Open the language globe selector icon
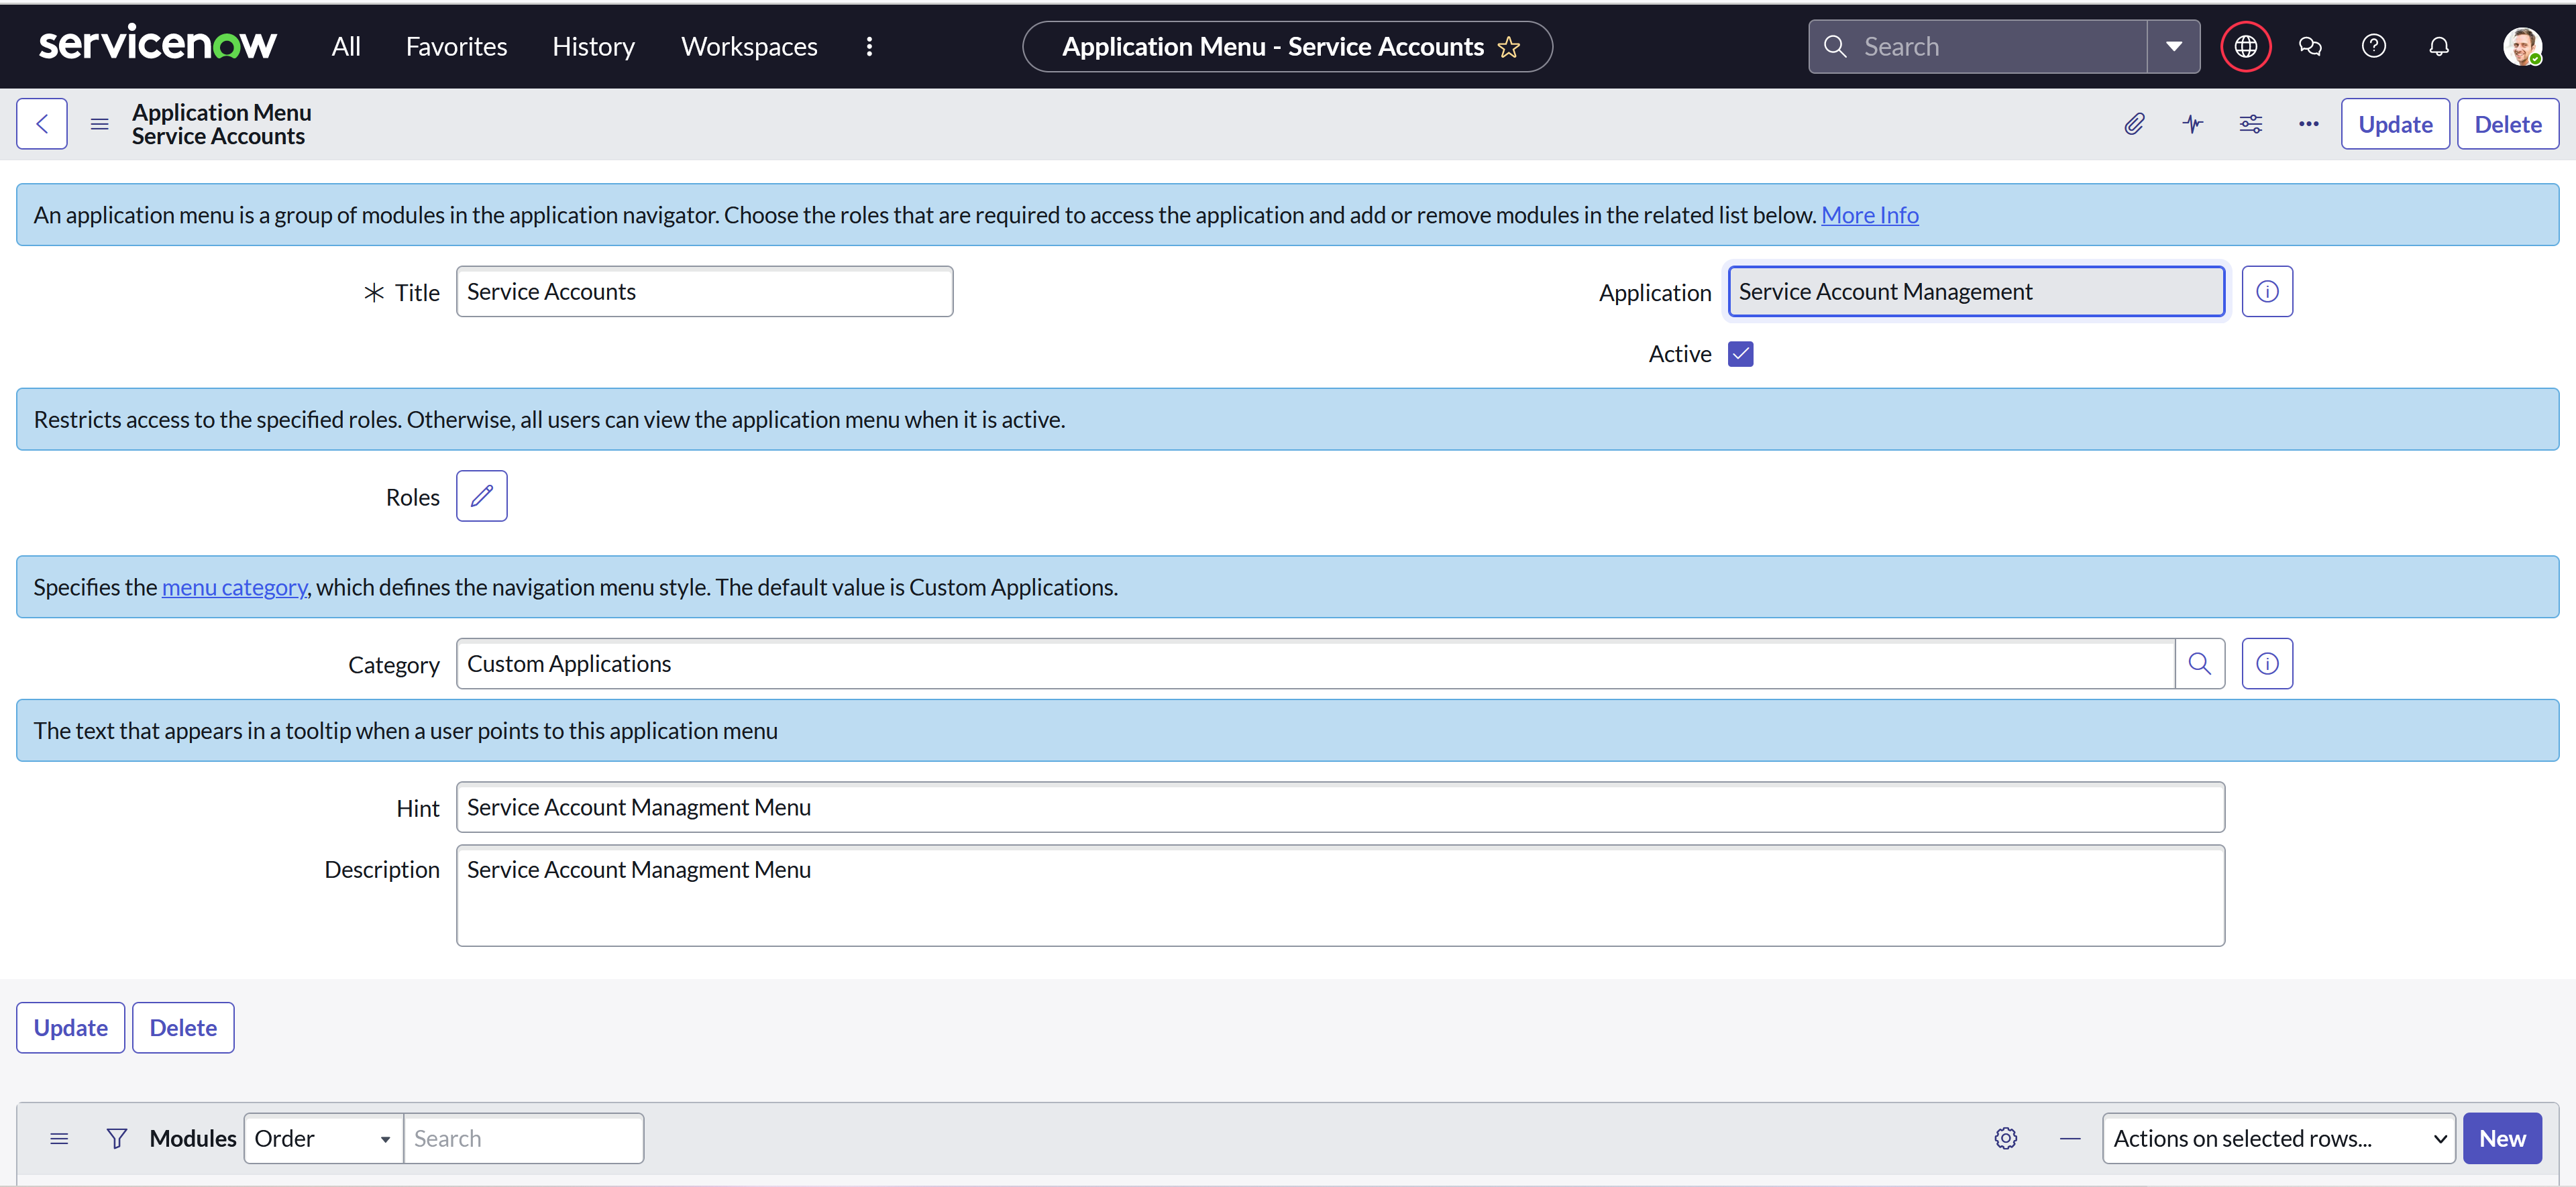The width and height of the screenshot is (2576, 1187). coord(2245,45)
